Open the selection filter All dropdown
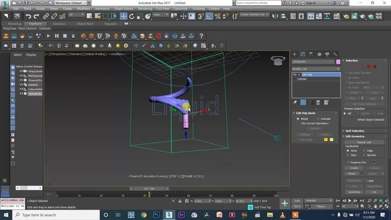 point(76,15)
